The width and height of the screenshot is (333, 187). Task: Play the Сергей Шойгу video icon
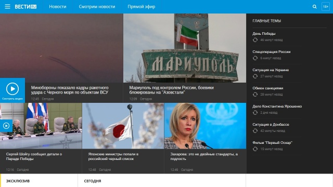click(6, 126)
